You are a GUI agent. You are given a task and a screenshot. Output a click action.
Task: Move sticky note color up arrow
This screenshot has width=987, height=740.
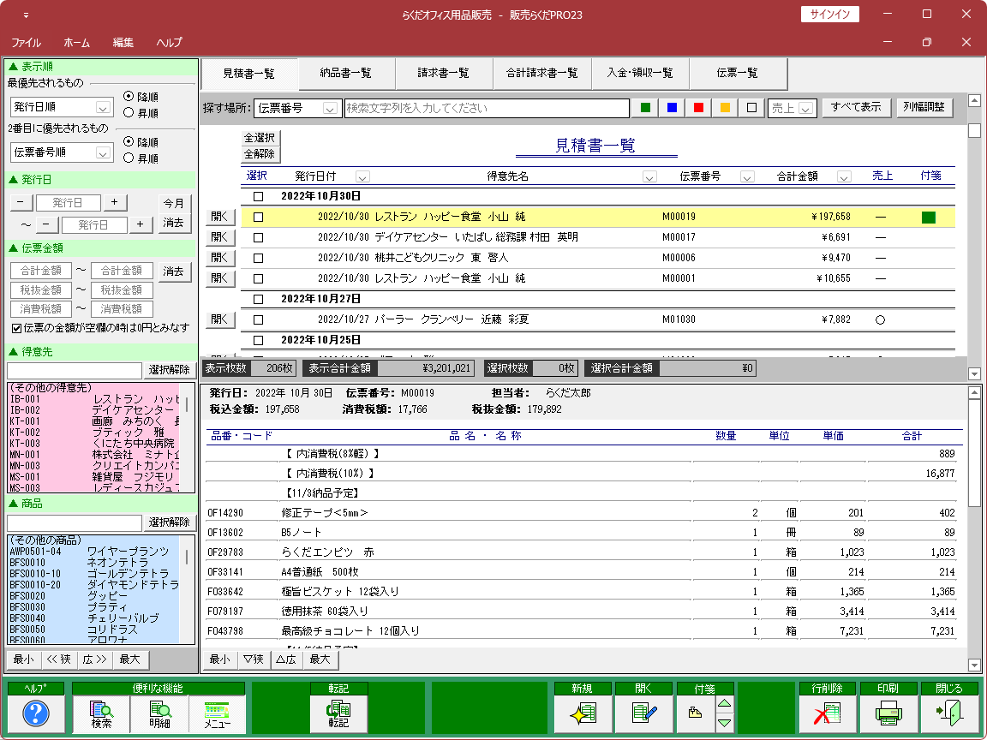click(725, 704)
